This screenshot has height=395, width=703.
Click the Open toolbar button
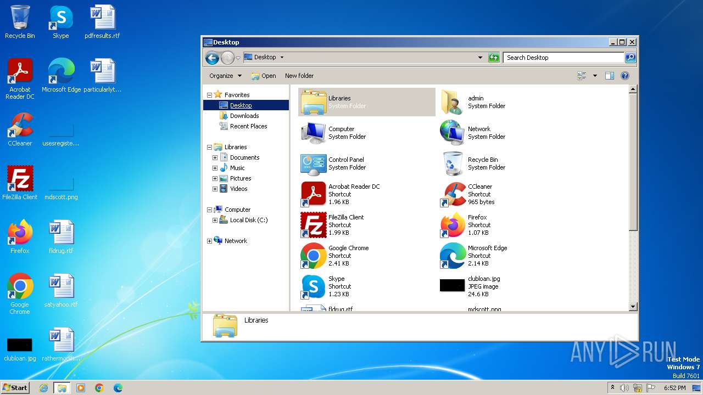(264, 76)
